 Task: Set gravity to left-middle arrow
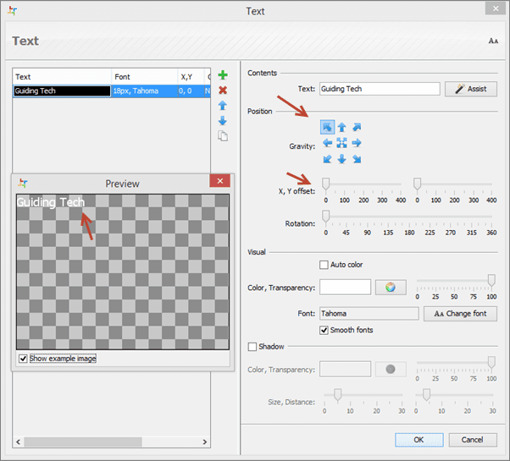(x=327, y=143)
